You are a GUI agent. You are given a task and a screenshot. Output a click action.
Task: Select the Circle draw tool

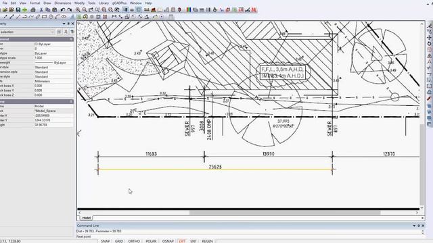51,17
